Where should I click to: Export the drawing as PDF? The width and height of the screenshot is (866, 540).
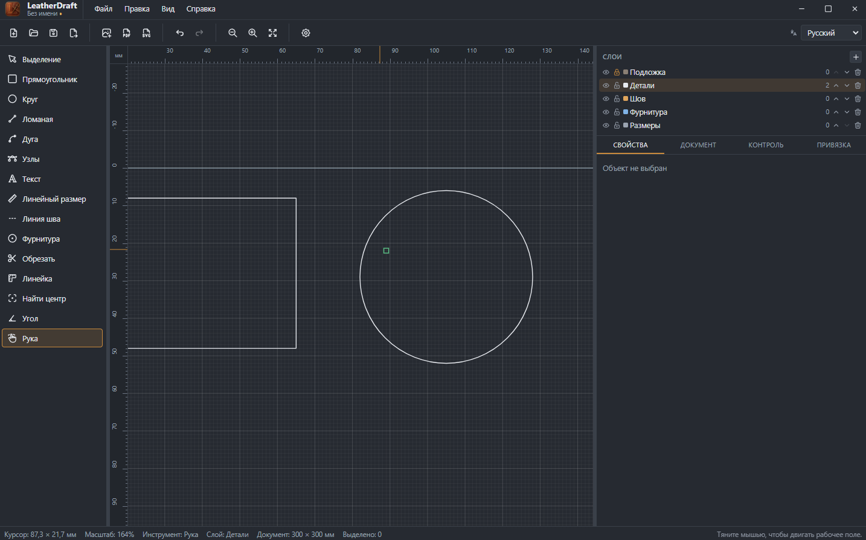[127, 33]
